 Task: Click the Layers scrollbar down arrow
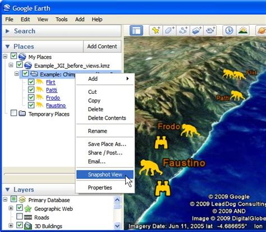[x=117, y=226]
